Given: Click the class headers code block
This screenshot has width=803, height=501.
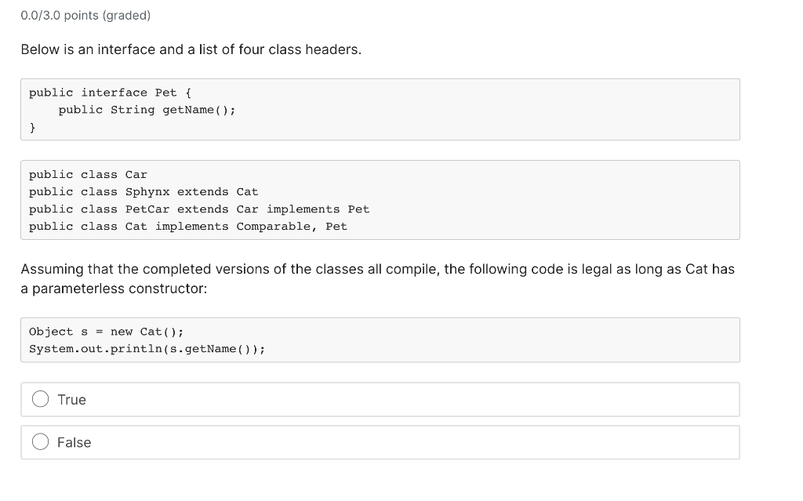Looking at the screenshot, I should click(x=380, y=200).
